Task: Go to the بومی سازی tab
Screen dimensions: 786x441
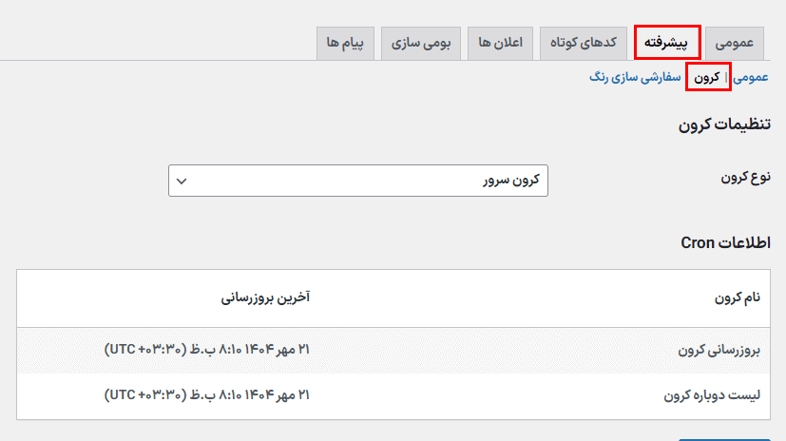Action: [x=421, y=43]
